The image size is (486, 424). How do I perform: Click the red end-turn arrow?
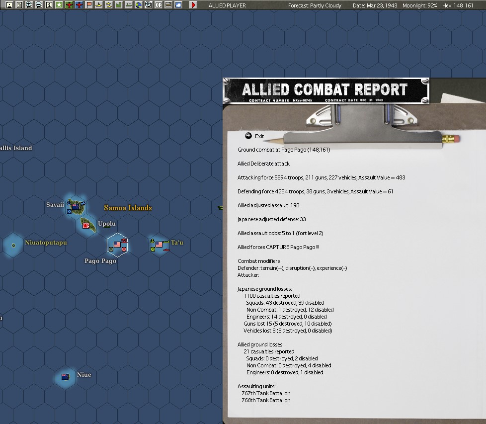[x=193, y=4]
